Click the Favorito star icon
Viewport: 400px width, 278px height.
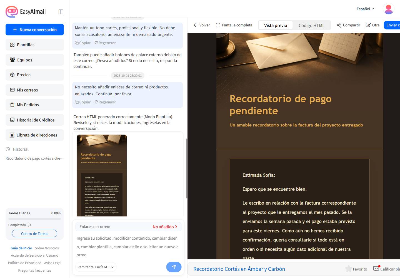tap(348, 269)
